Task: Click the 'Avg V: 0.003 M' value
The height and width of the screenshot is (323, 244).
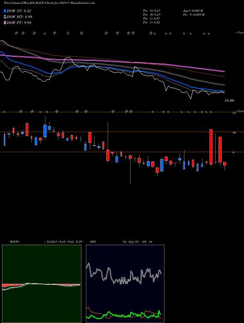Action: (x=193, y=11)
